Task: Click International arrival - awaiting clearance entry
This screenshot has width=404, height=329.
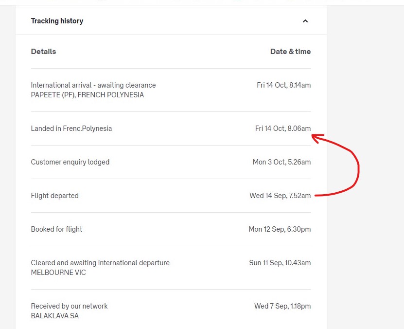Action: pyautogui.click(x=93, y=85)
